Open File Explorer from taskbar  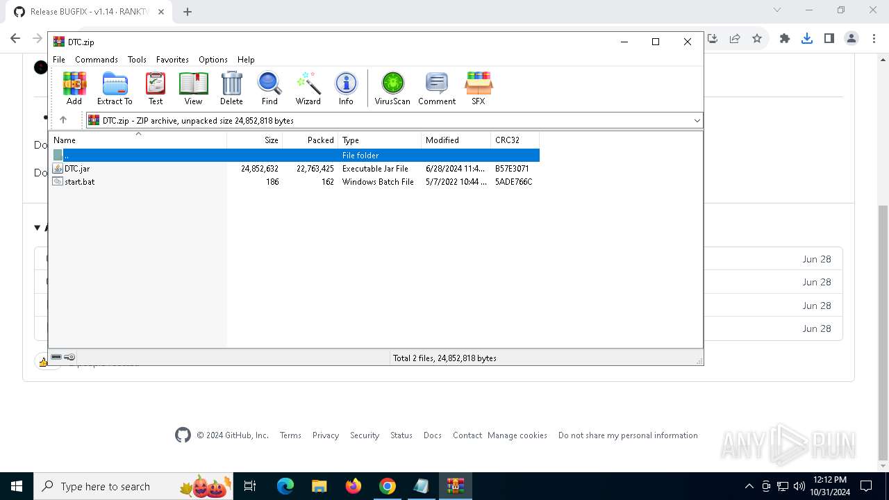click(x=319, y=486)
